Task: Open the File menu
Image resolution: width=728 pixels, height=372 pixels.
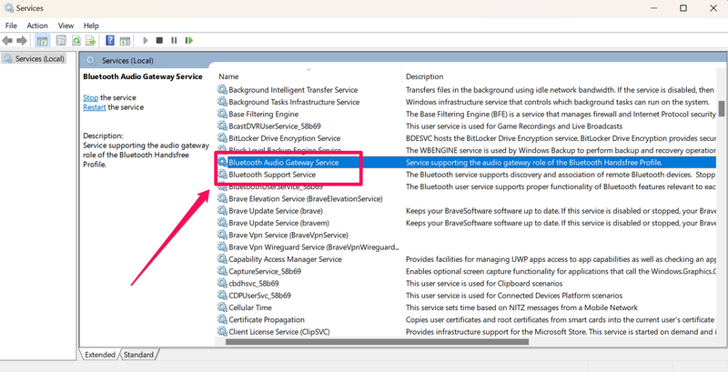Action: point(11,25)
